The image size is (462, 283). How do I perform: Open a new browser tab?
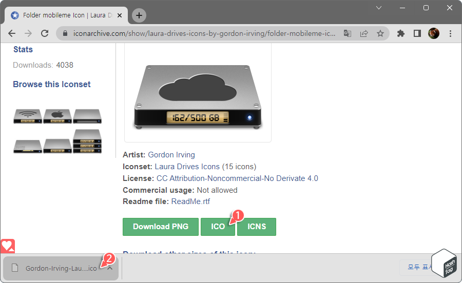click(x=139, y=15)
